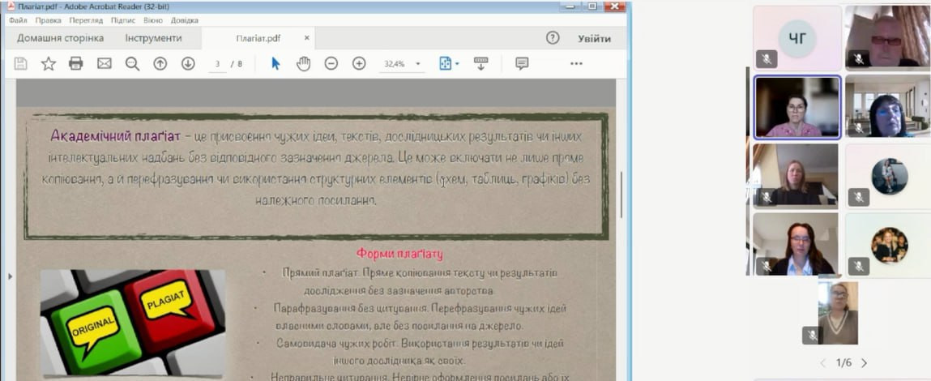Screen dimensions: 931x381
Task: Click the document vertical scrollbar thumb
Action: [621, 195]
